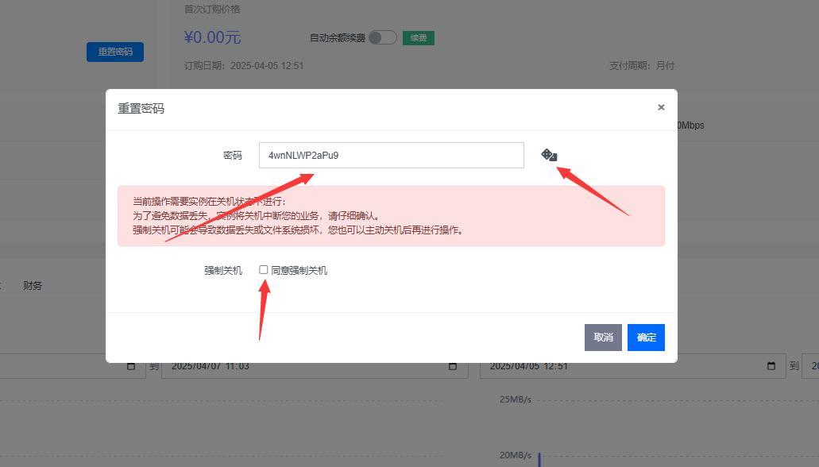This screenshot has height=467, width=819.
Task: Toggle the 自动余额续费 switch
Action: click(382, 37)
